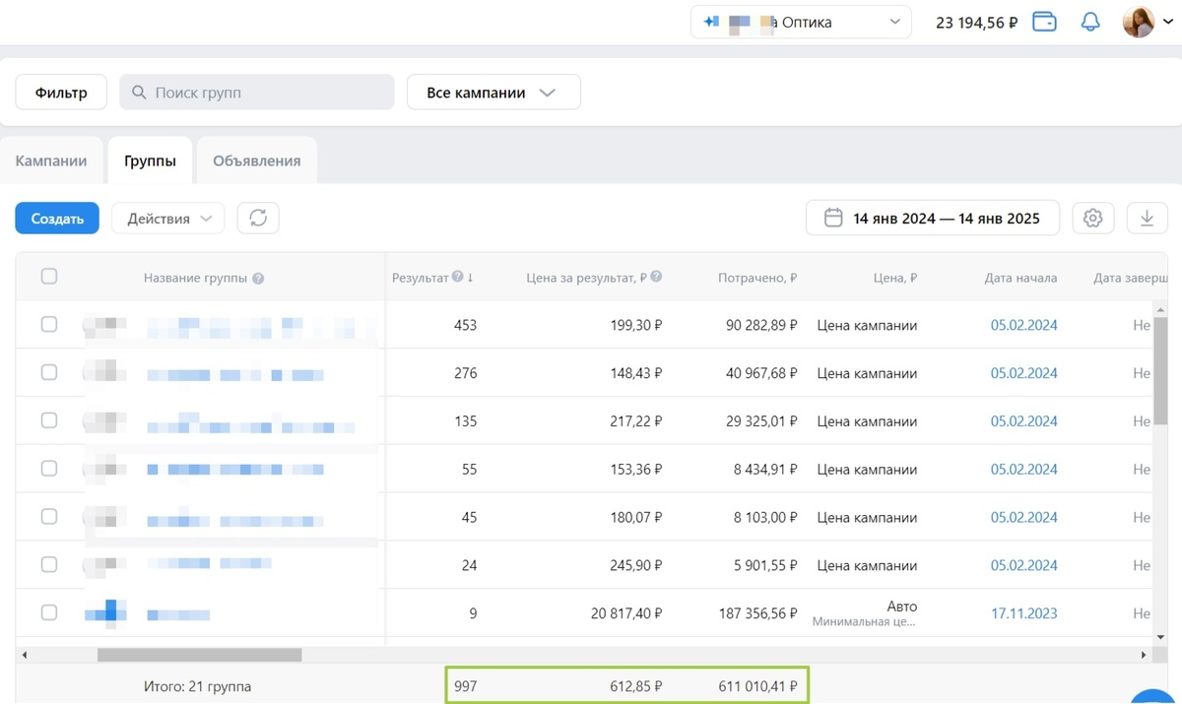
Task: Check the row with result 55
Action: pyautogui.click(x=49, y=469)
